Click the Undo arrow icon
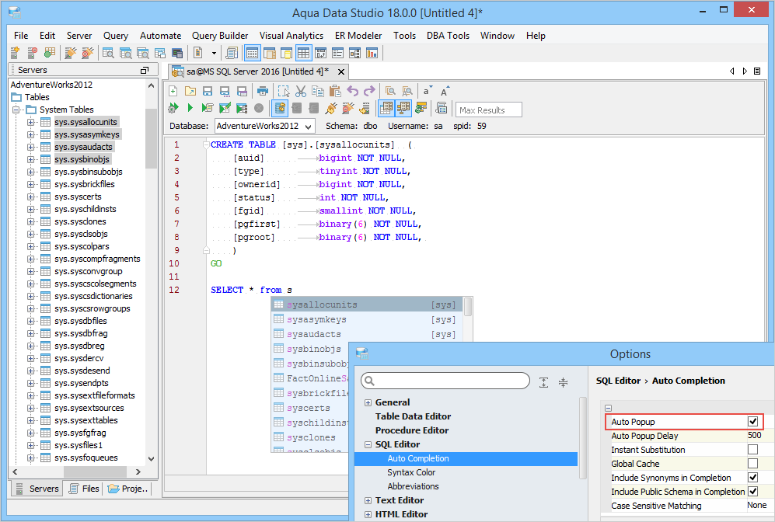775x522 pixels. pos(353,91)
